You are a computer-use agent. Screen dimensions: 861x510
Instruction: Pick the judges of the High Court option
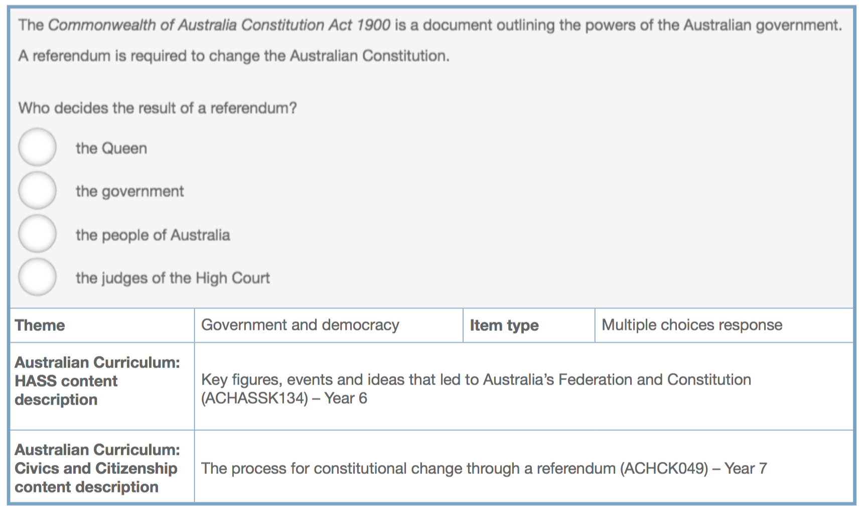coord(37,277)
